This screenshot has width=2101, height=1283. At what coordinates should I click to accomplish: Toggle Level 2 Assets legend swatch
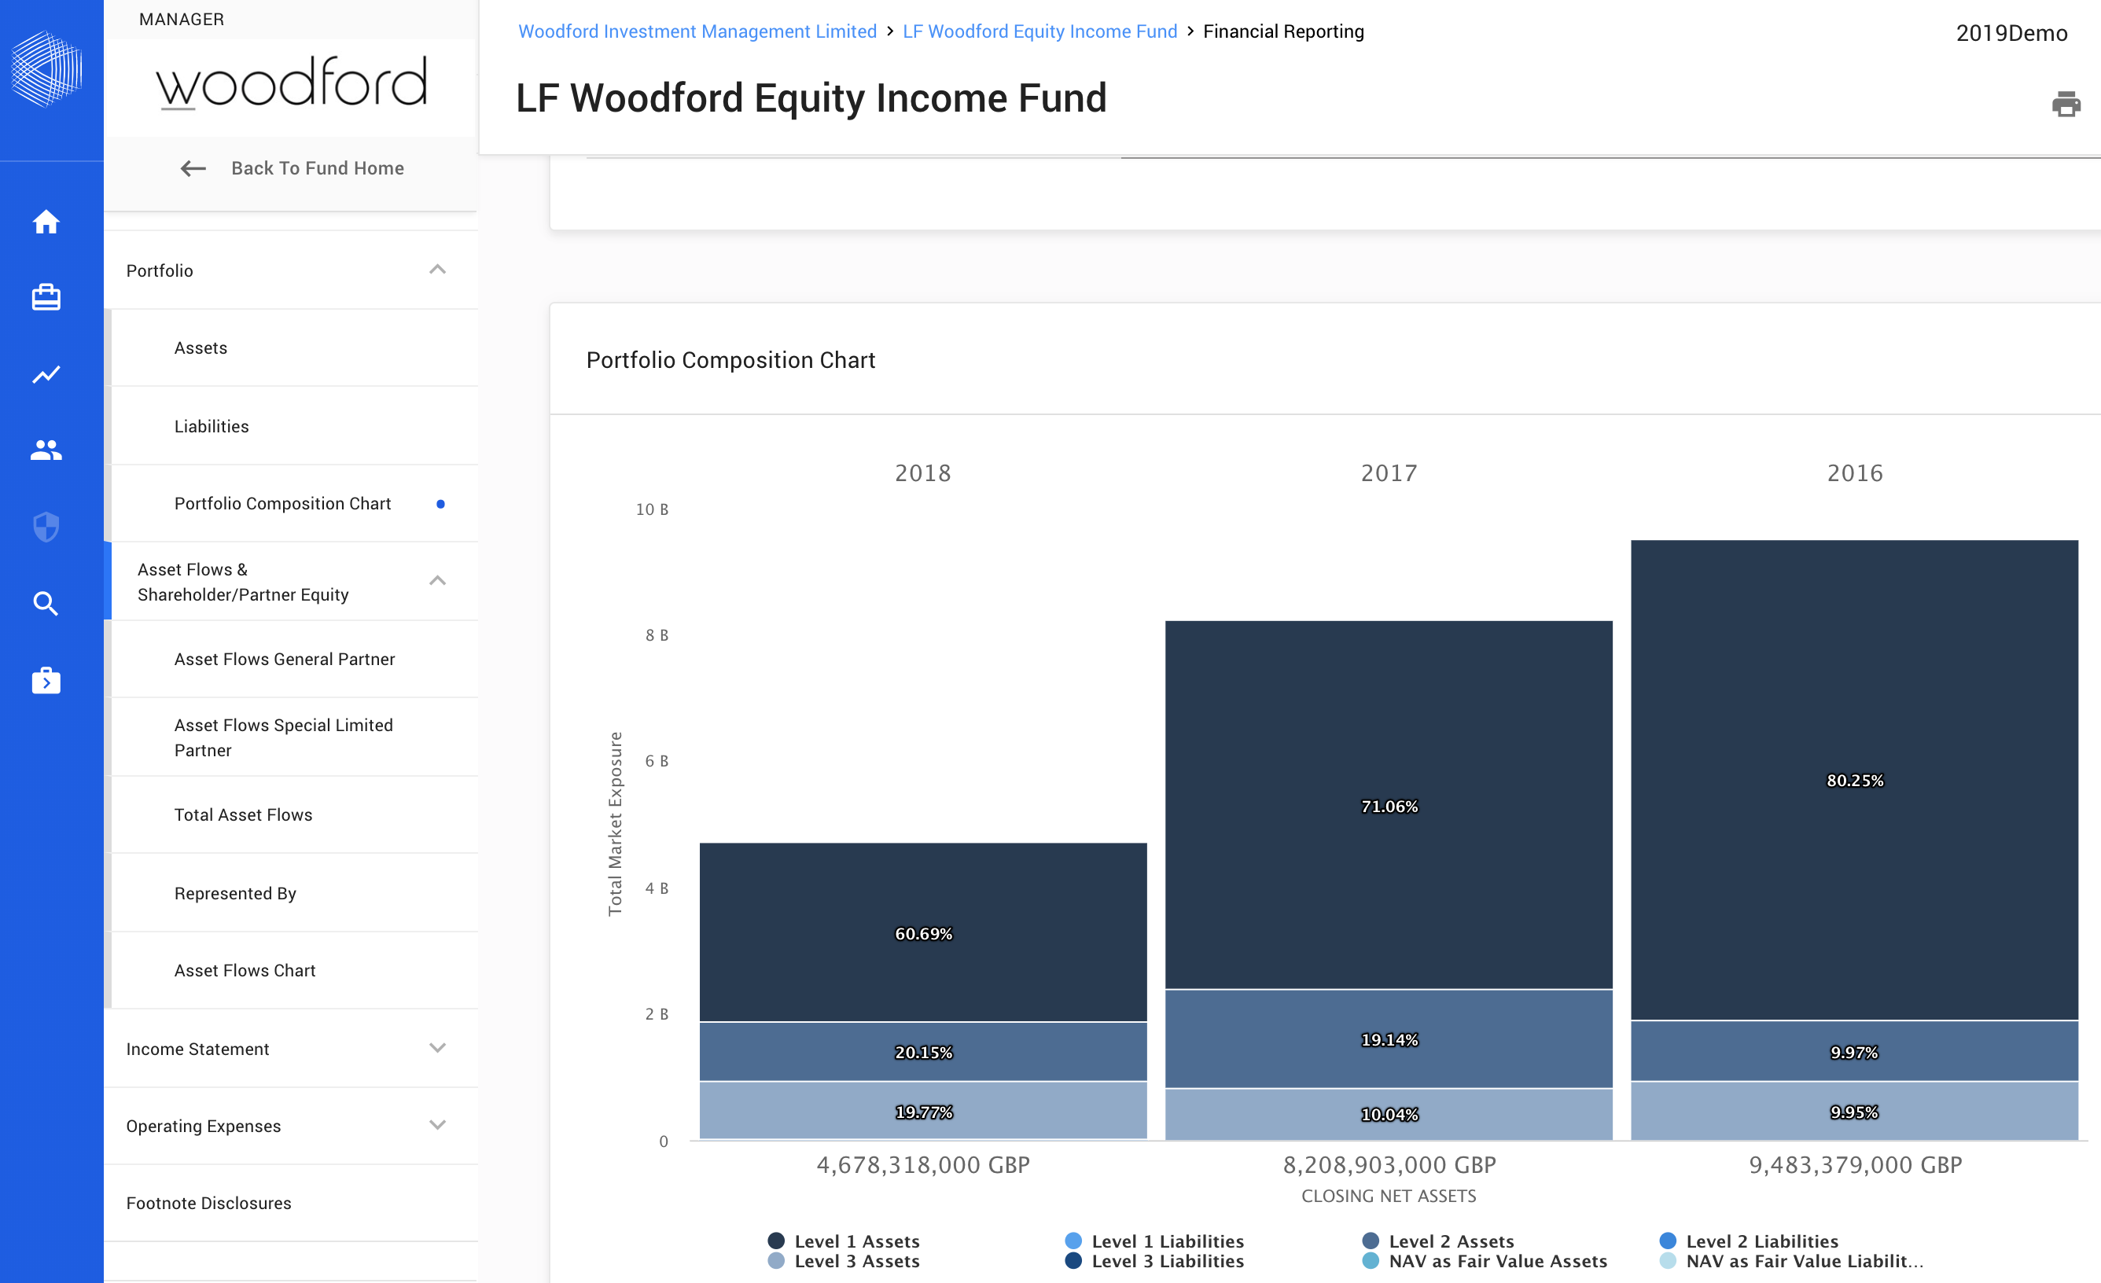coord(1371,1241)
